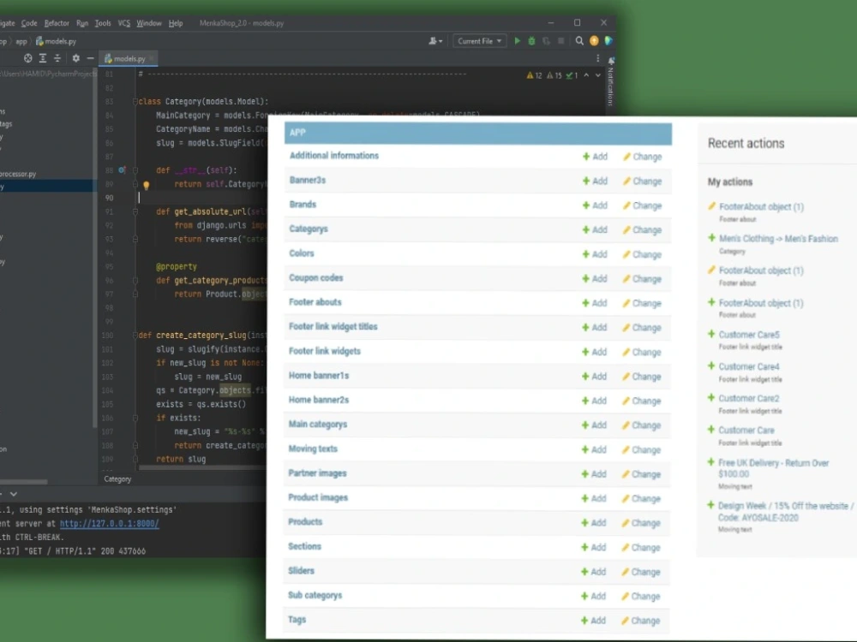Open the Code menu

[x=29, y=23]
